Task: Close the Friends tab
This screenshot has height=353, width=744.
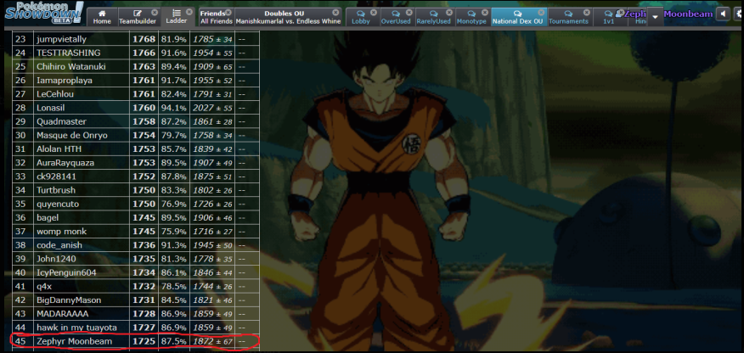Action: (x=228, y=13)
